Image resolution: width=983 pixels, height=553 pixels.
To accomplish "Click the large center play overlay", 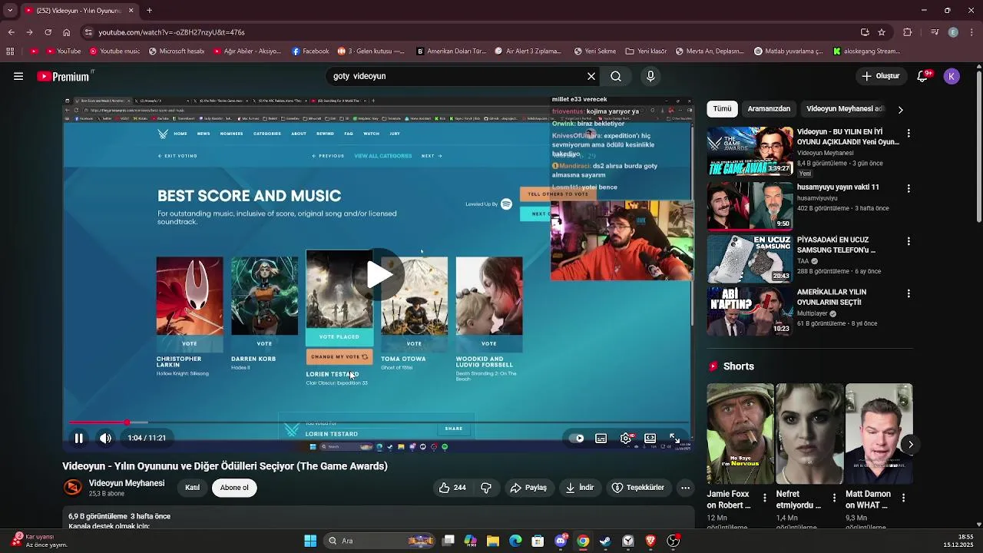I will [x=379, y=275].
